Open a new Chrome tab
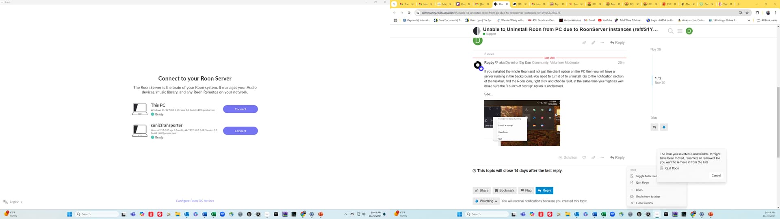Image resolution: width=780 pixels, height=219 pixels. (738, 4)
